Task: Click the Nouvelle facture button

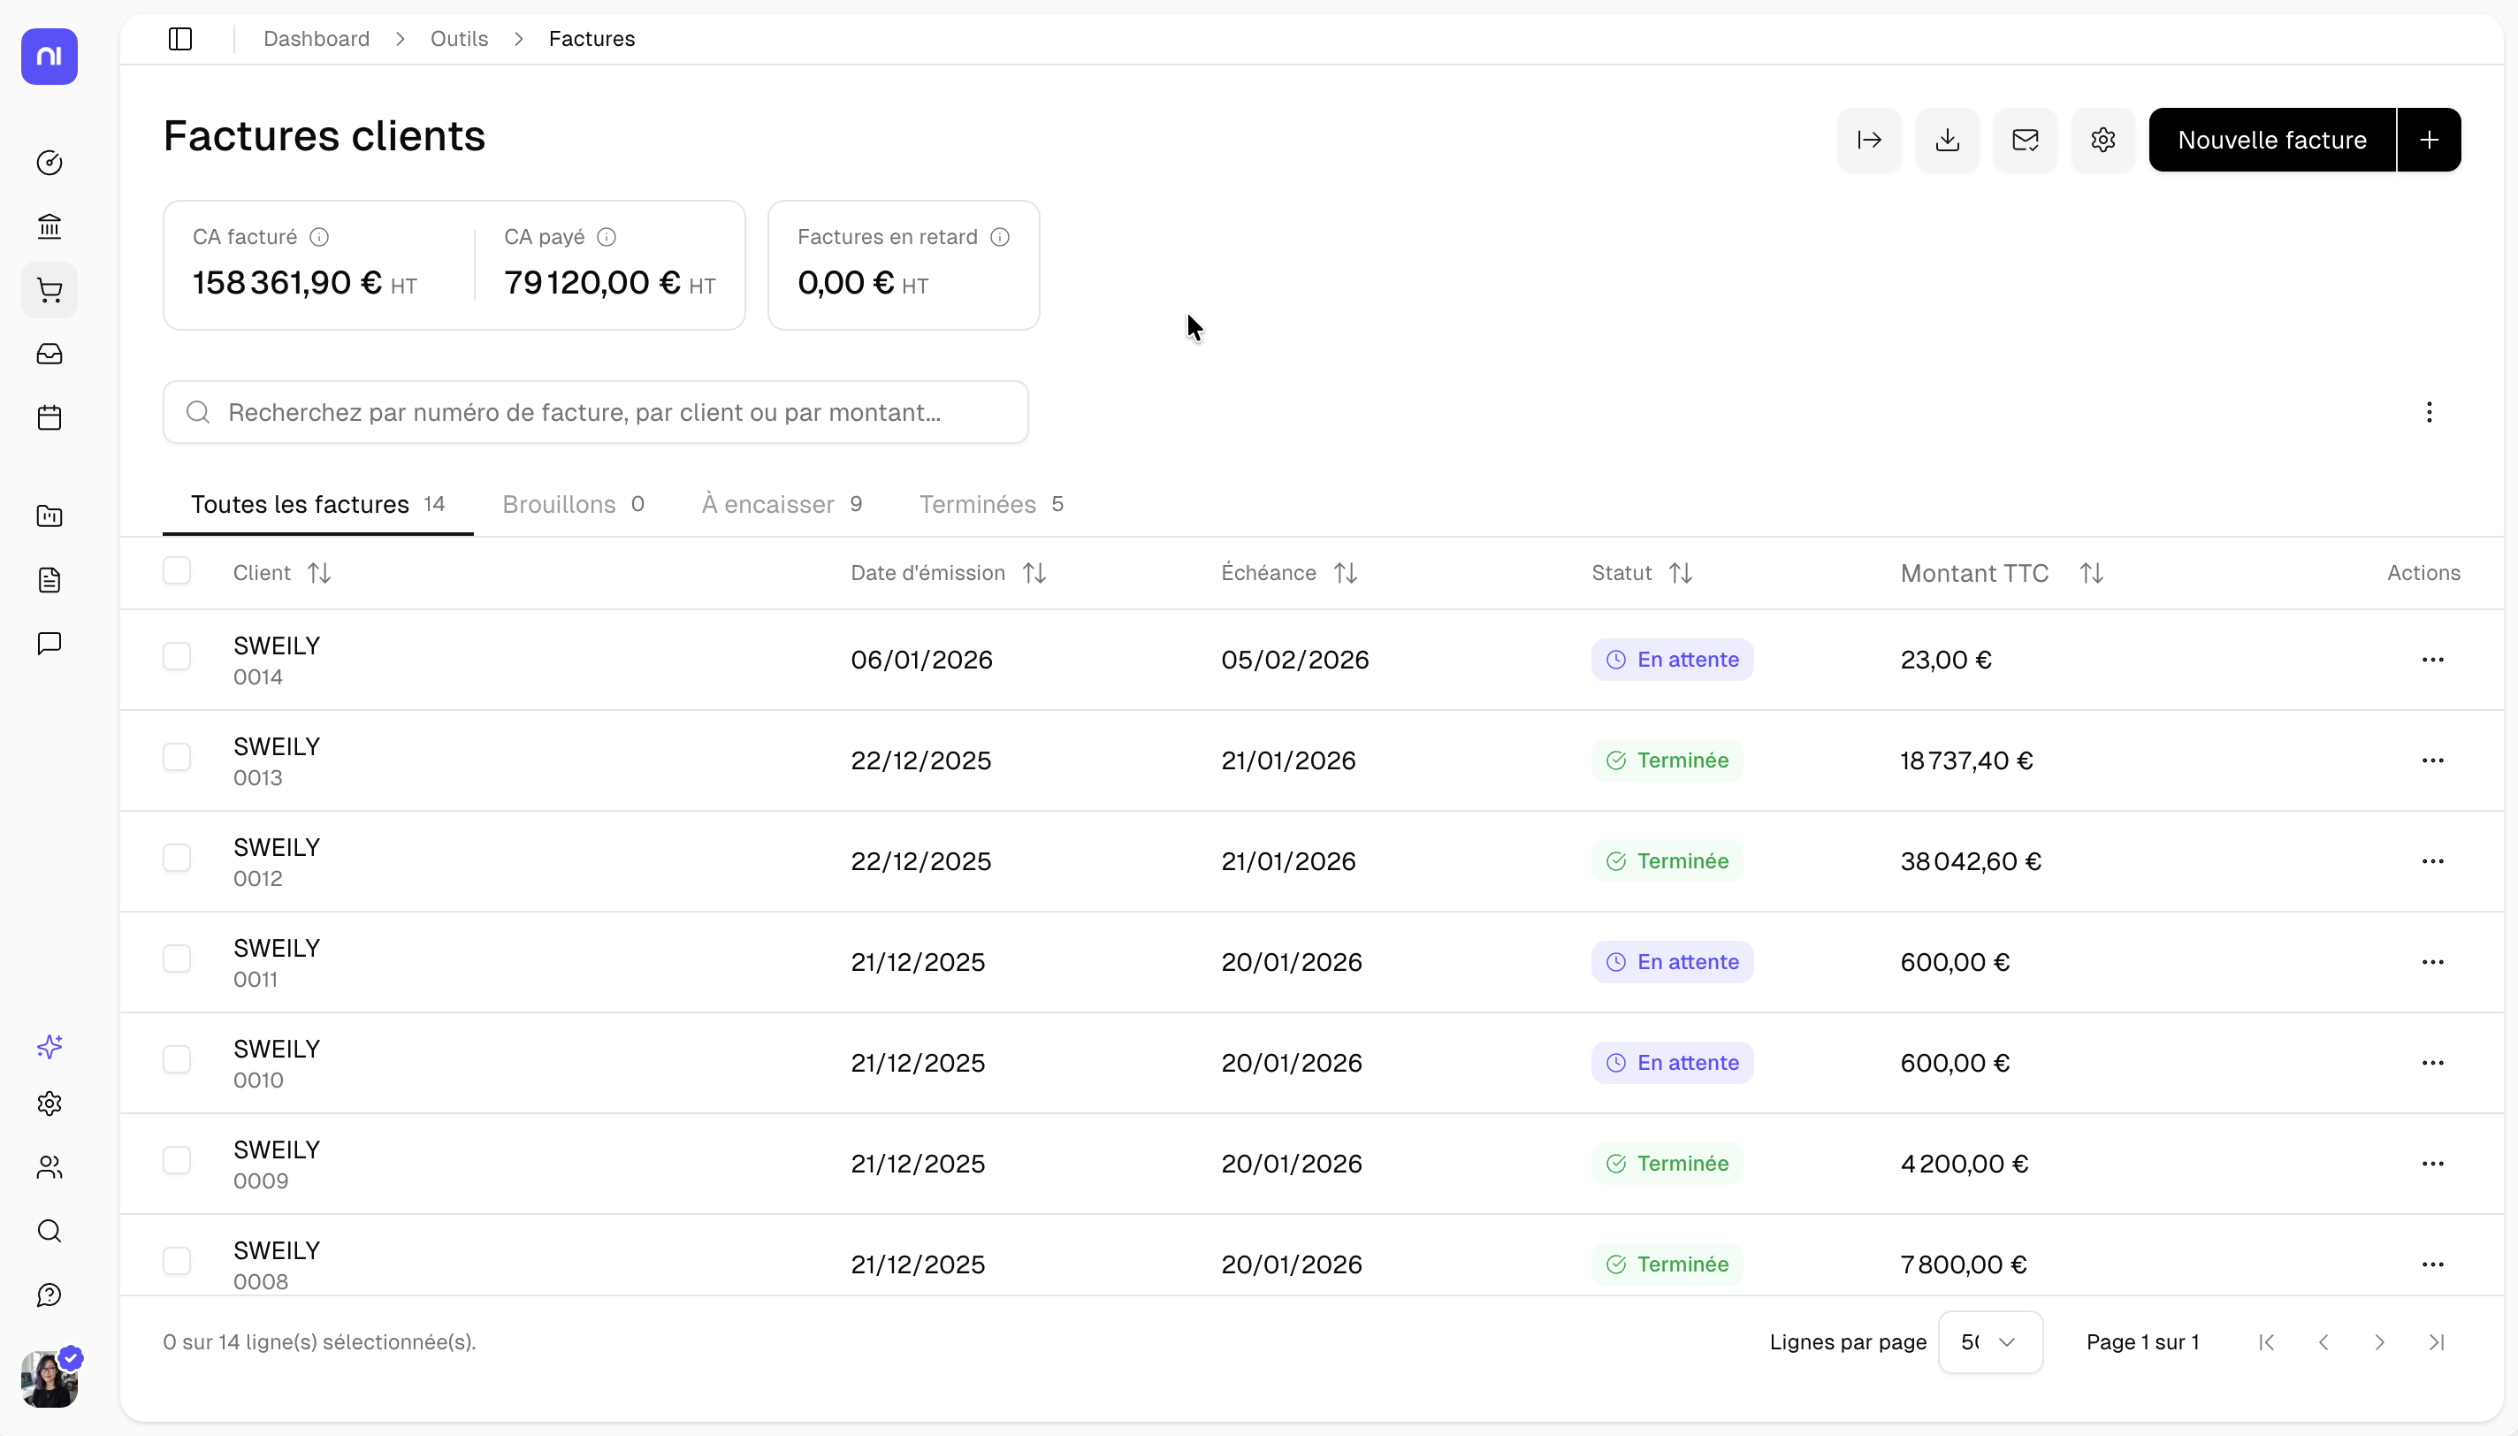Action: tap(2272, 139)
